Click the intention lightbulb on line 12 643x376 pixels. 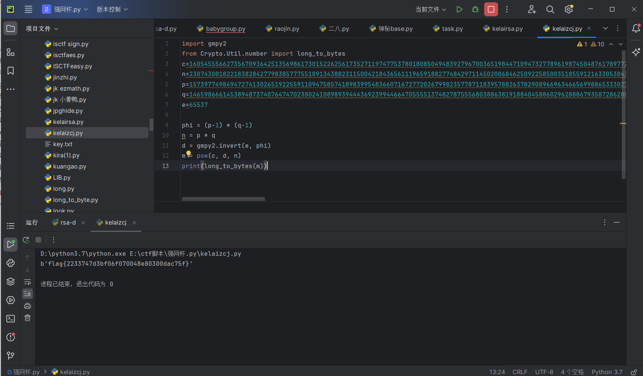pos(189,153)
